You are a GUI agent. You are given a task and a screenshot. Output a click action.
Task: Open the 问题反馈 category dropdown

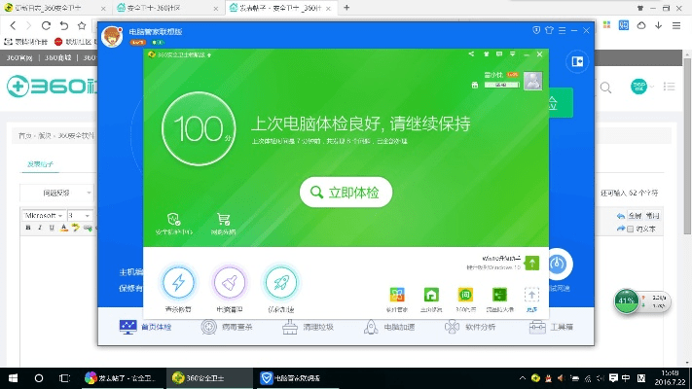click(56, 193)
